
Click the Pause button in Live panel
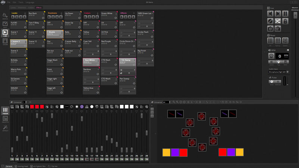[285, 13]
